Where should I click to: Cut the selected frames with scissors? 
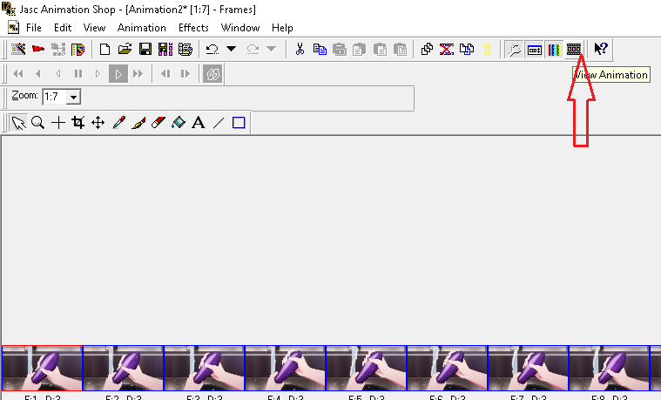pos(300,50)
